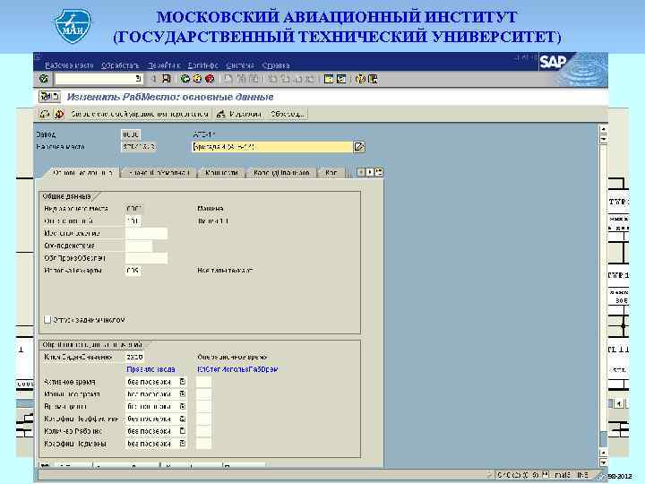Open the 'ДопИнфо' menu
Viewport: 645px width, 484px height.
point(202,65)
